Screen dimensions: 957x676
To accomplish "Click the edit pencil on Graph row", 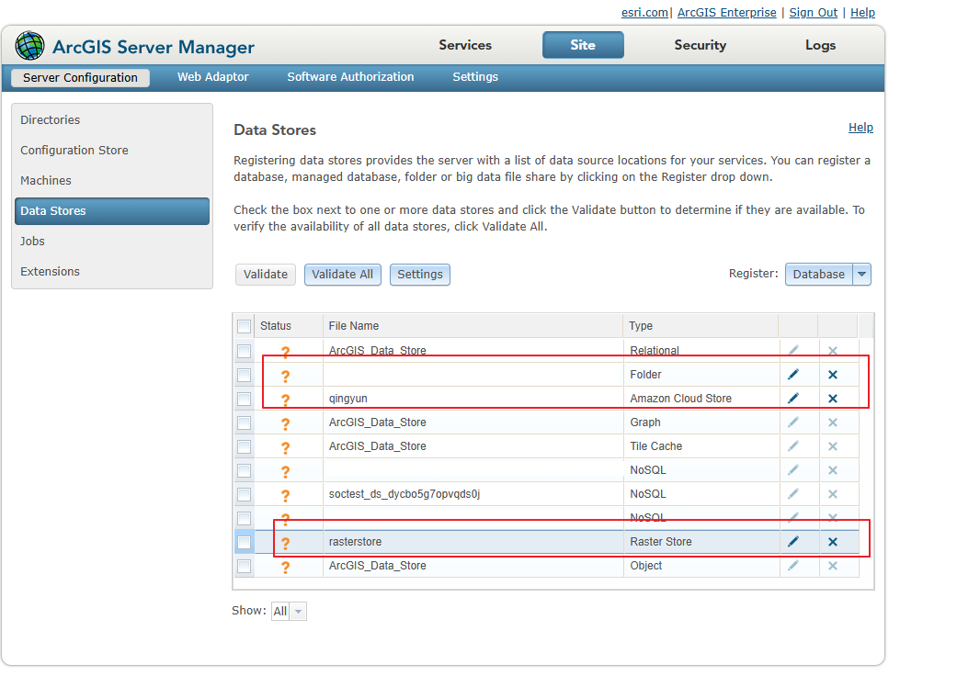I will [792, 422].
